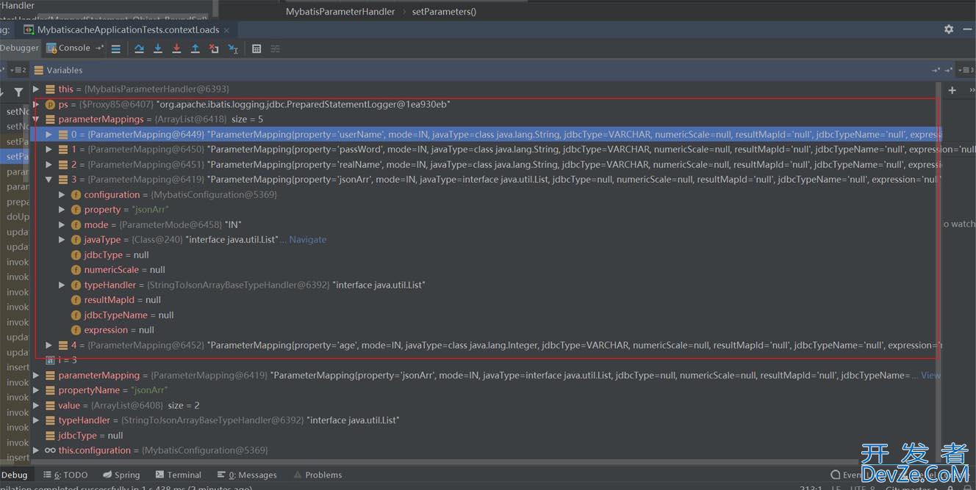Open the Messages tool window tab

pyautogui.click(x=247, y=475)
